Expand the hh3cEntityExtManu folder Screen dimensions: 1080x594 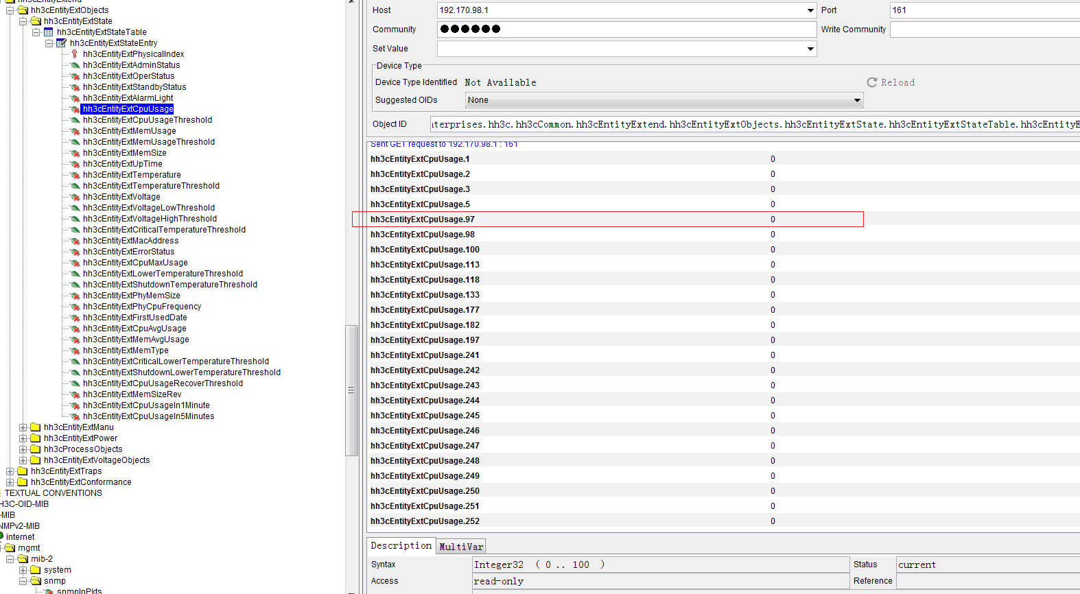tap(23, 427)
